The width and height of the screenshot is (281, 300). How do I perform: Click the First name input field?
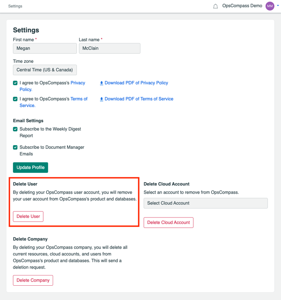45,48
